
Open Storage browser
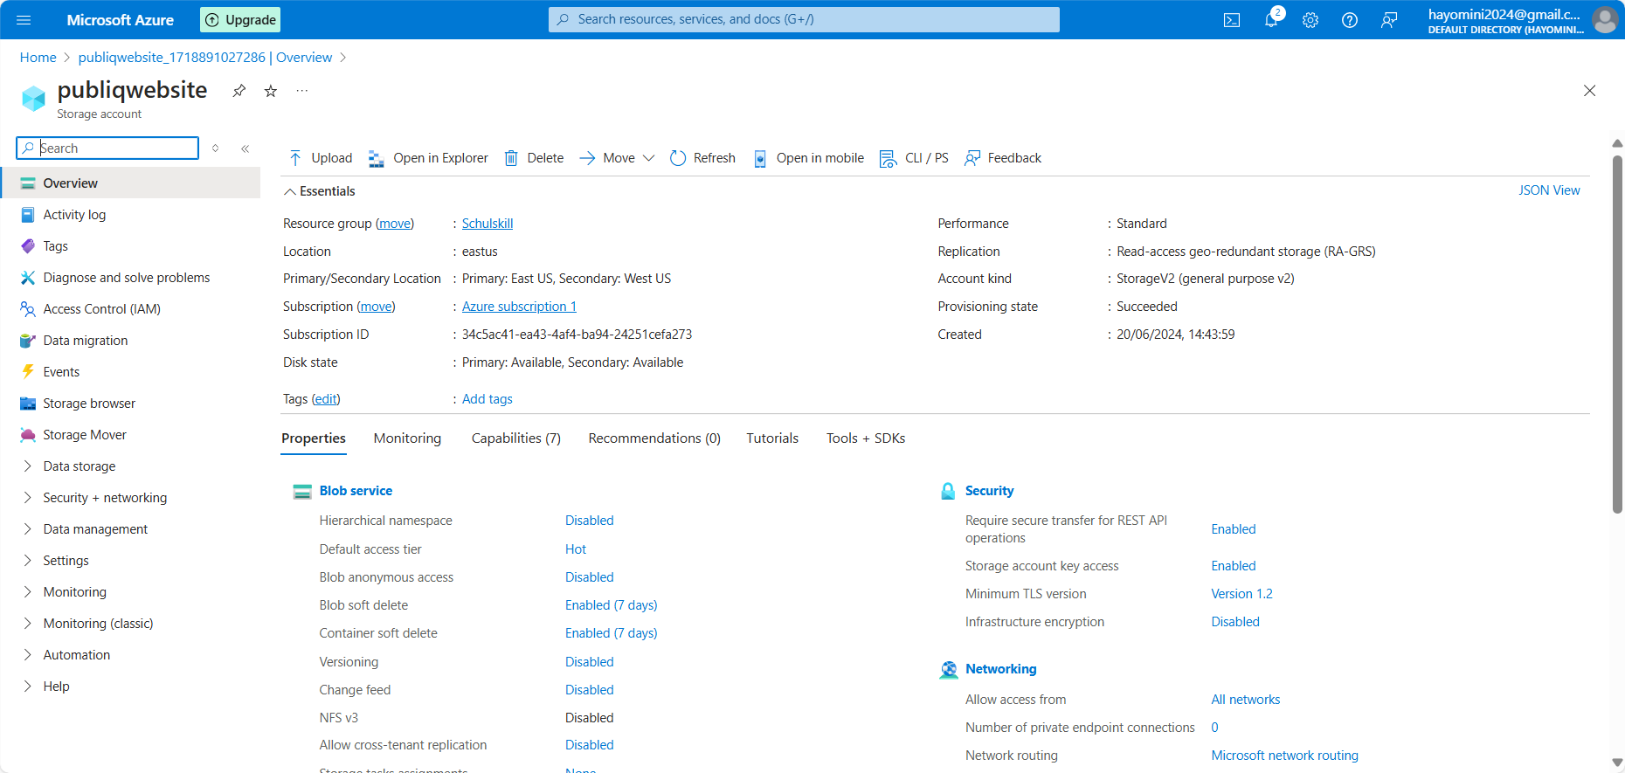click(x=131, y=404)
